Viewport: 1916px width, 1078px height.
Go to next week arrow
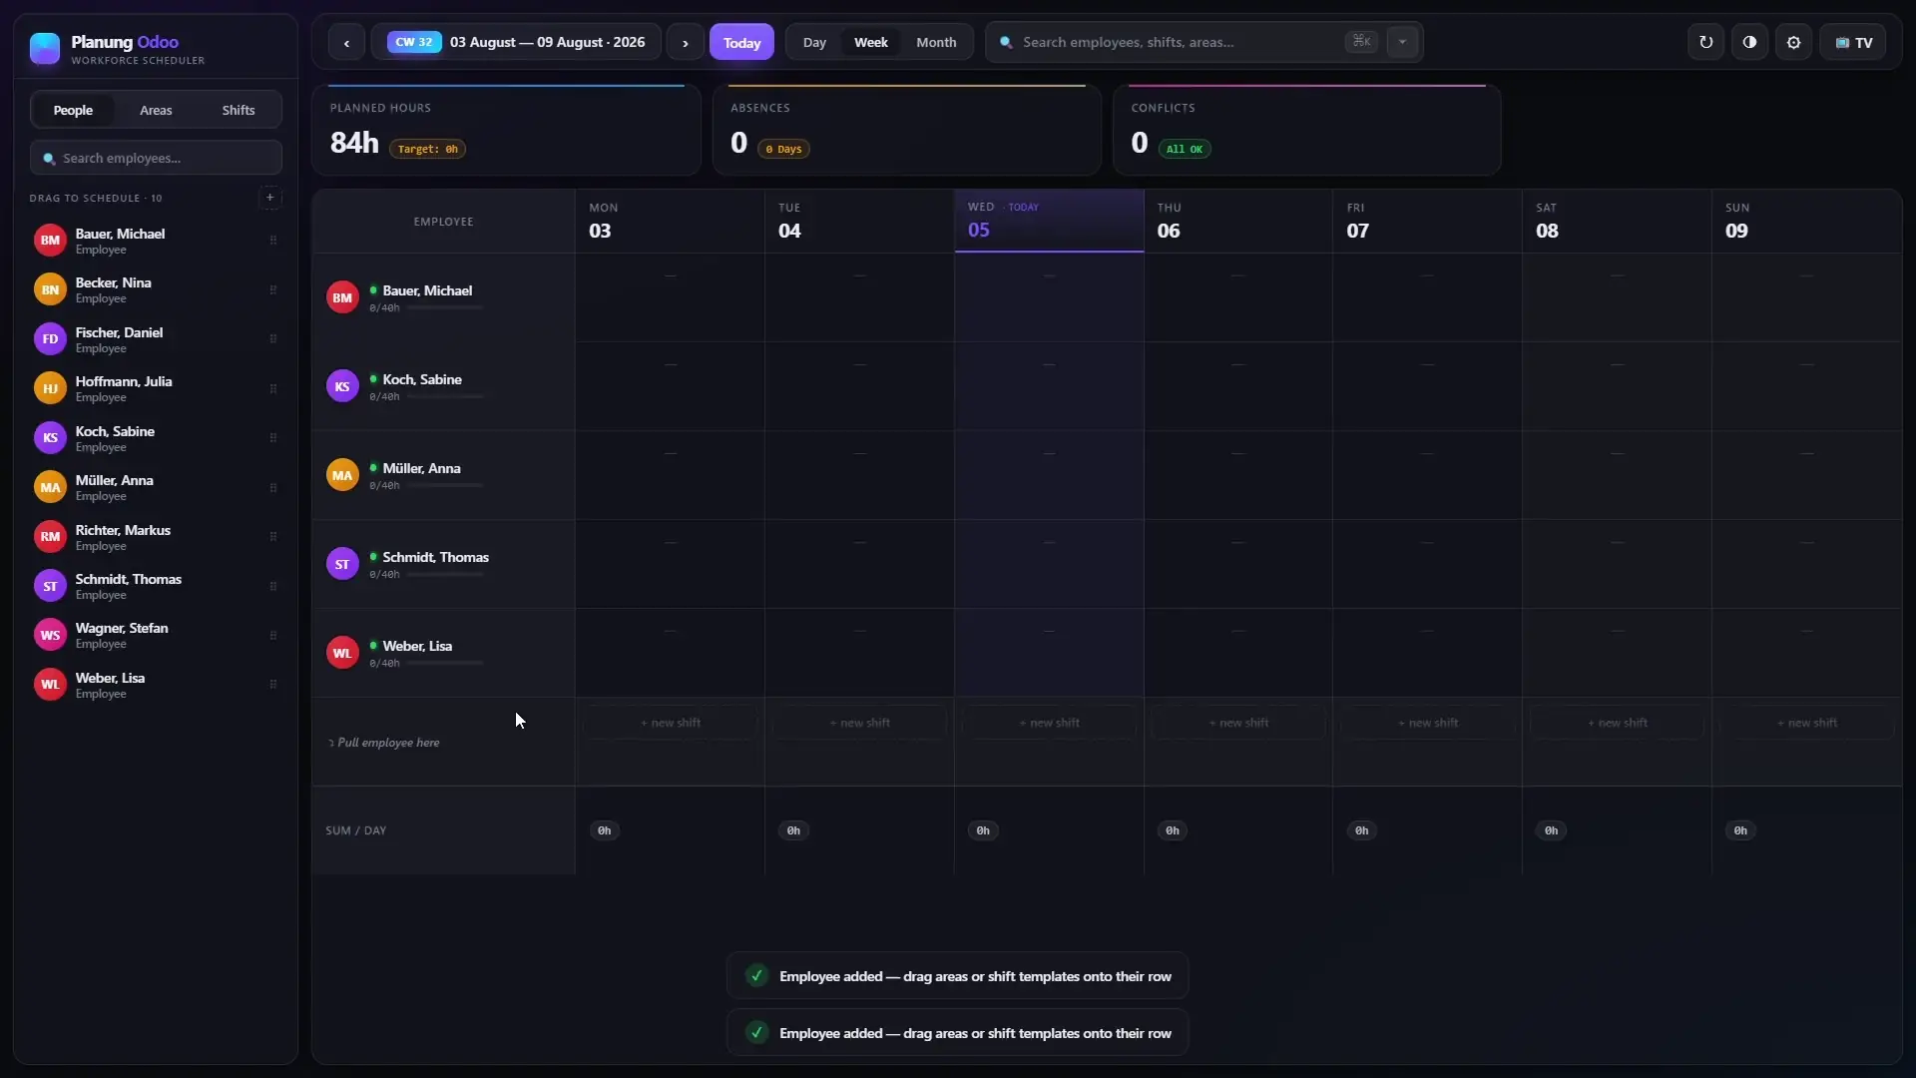pyautogui.click(x=685, y=42)
